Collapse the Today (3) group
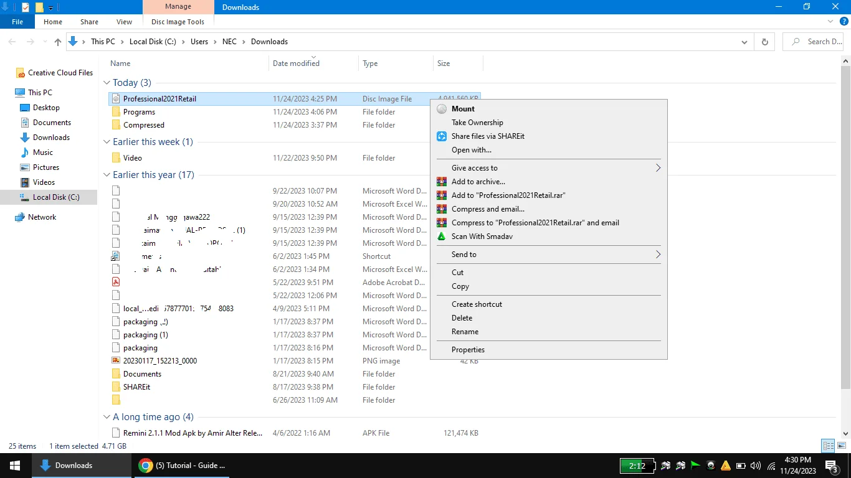Screen dimensions: 851x478 [x=107, y=83]
